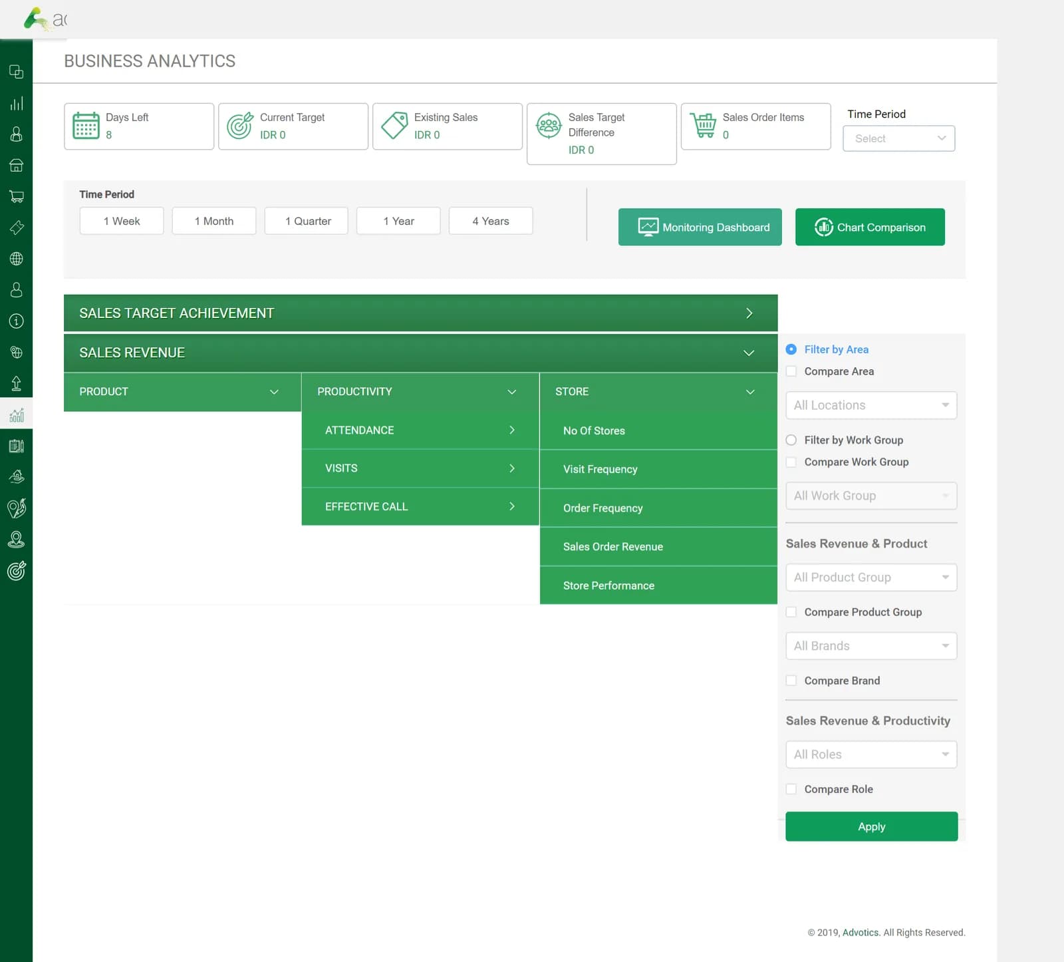Check the Compare Role checkbox
The width and height of the screenshot is (1064, 962).
click(x=791, y=789)
